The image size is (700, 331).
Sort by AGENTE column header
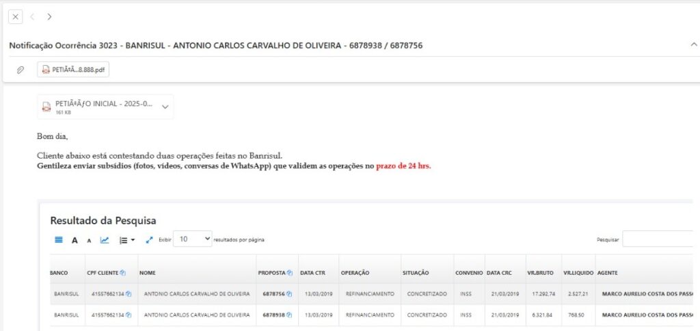607,273
